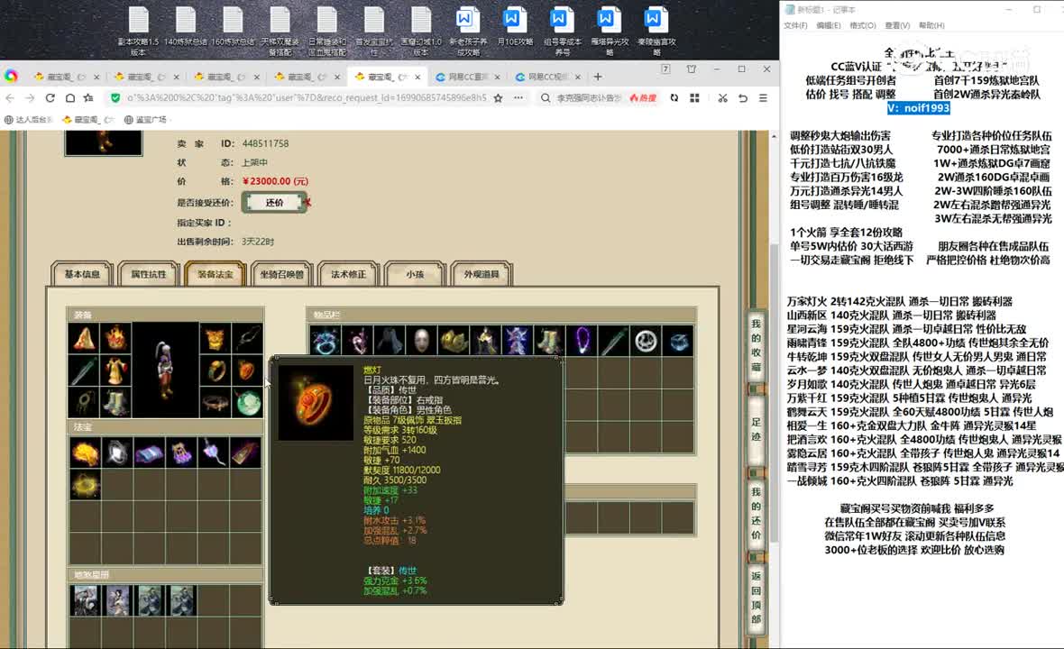The image size is (1064, 649).
Task: Open the 小孩 tab
Action: (x=415, y=274)
